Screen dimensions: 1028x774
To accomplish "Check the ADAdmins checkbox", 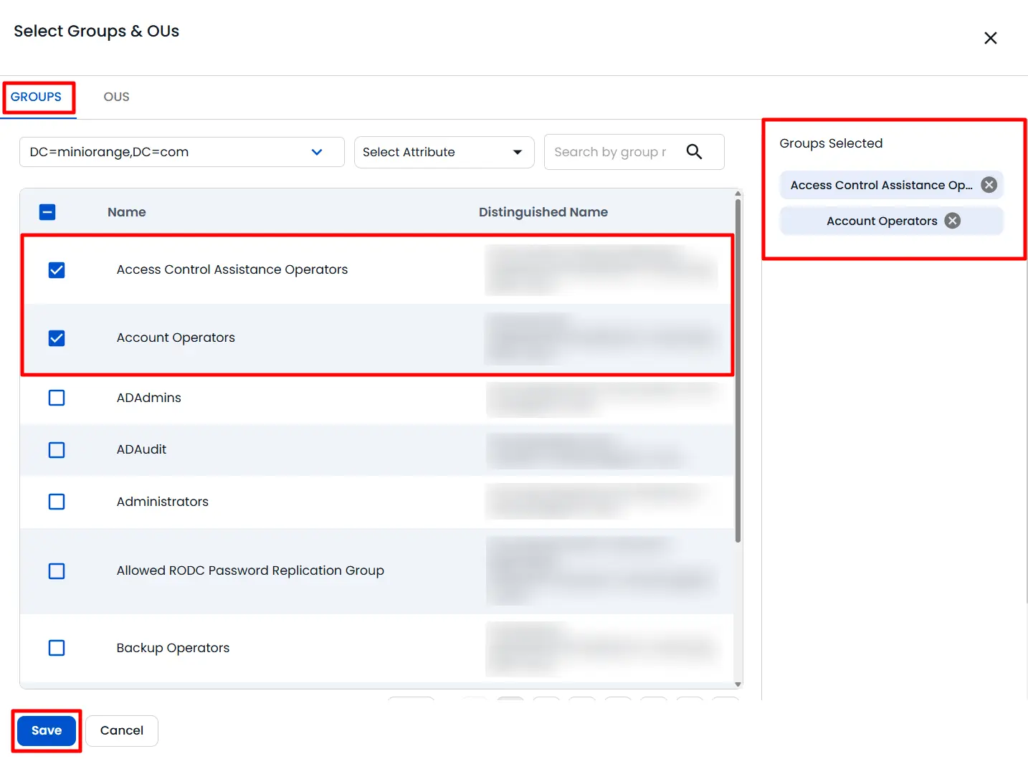I will [57, 398].
